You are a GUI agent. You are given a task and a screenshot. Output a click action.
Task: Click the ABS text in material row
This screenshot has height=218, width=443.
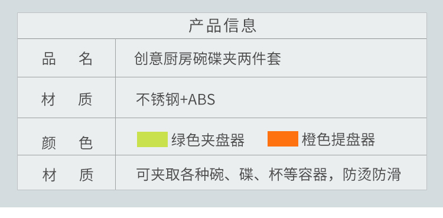click(x=201, y=100)
